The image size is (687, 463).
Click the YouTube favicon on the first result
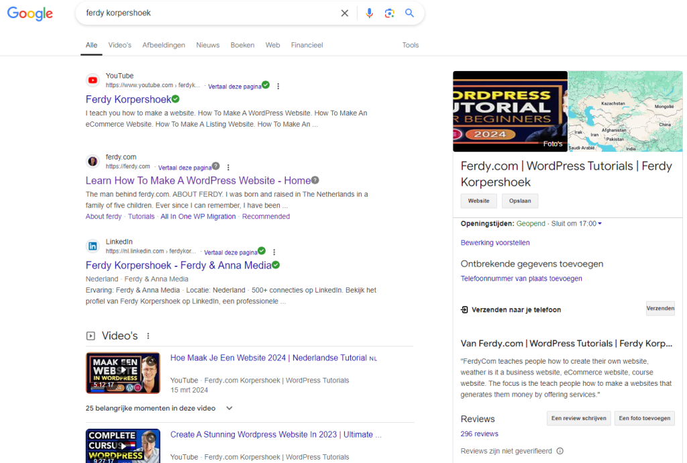click(93, 80)
